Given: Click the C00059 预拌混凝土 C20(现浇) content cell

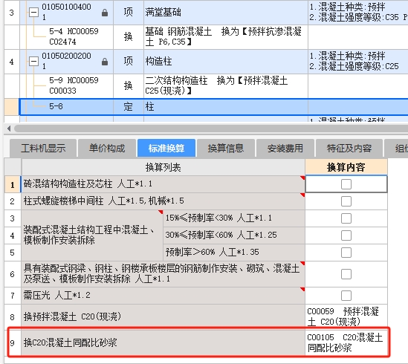Looking at the screenshot, I should [346, 317].
